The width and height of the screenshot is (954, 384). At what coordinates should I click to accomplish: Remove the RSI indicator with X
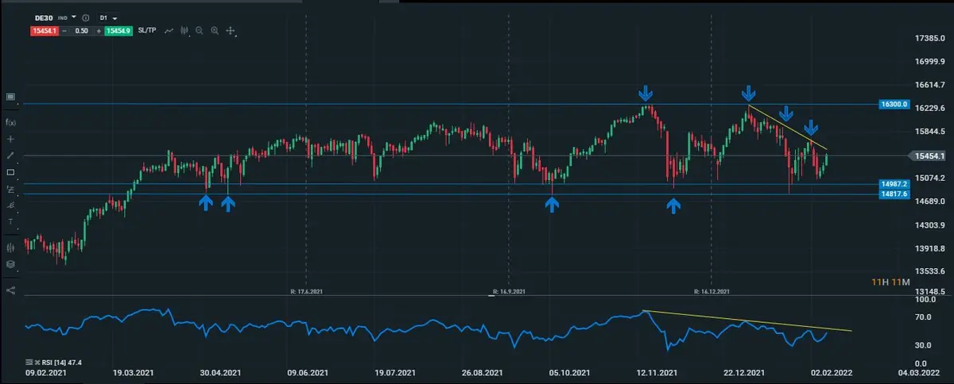pyautogui.click(x=37, y=363)
